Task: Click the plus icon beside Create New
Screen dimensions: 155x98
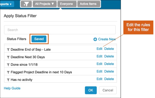Action: click(x=95, y=39)
